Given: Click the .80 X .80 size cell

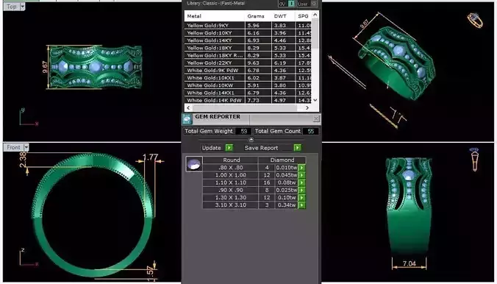Looking at the screenshot, I should point(231,168).
